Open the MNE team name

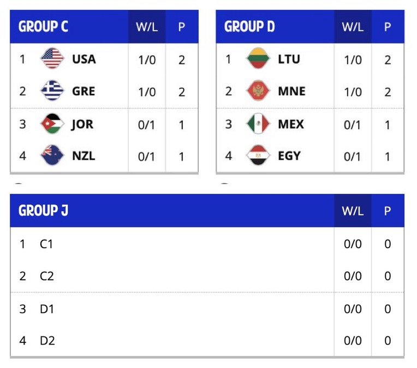[292, 91]
